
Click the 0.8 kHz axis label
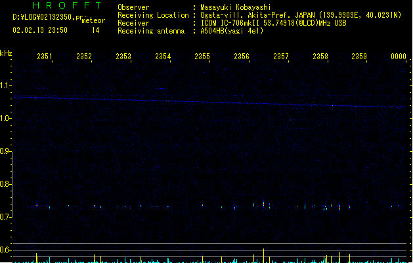pyautogui.click(x=5, y=184)
